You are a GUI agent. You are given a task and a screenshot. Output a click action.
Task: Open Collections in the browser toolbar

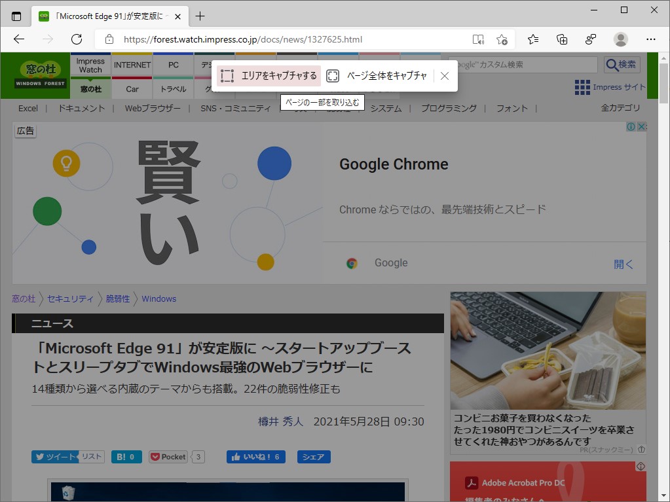561,39
